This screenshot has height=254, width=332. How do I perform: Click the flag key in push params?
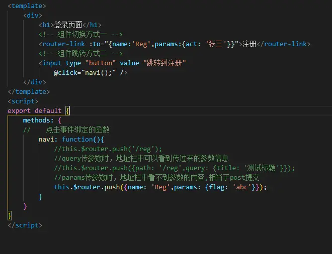217,187
